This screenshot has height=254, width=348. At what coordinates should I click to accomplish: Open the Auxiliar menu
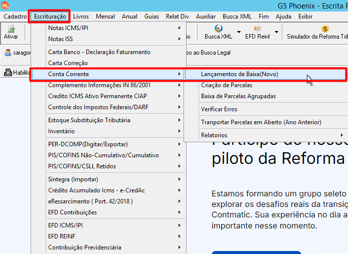click(206, 17)
